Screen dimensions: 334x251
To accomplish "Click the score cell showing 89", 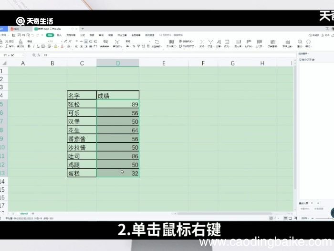I will point(118,104).
